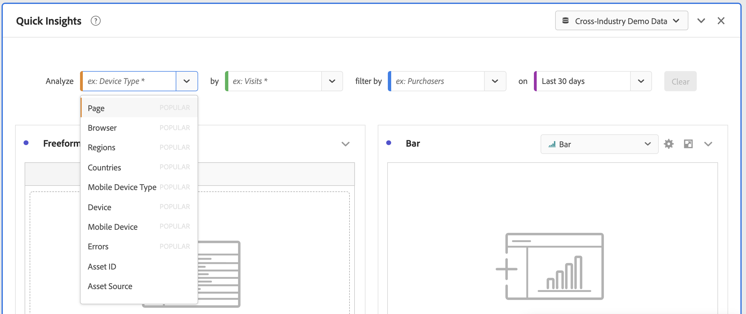Open the Last 30 days date range dropdown
The height and width of the screenshot is (314, 746).
point(641,81)
